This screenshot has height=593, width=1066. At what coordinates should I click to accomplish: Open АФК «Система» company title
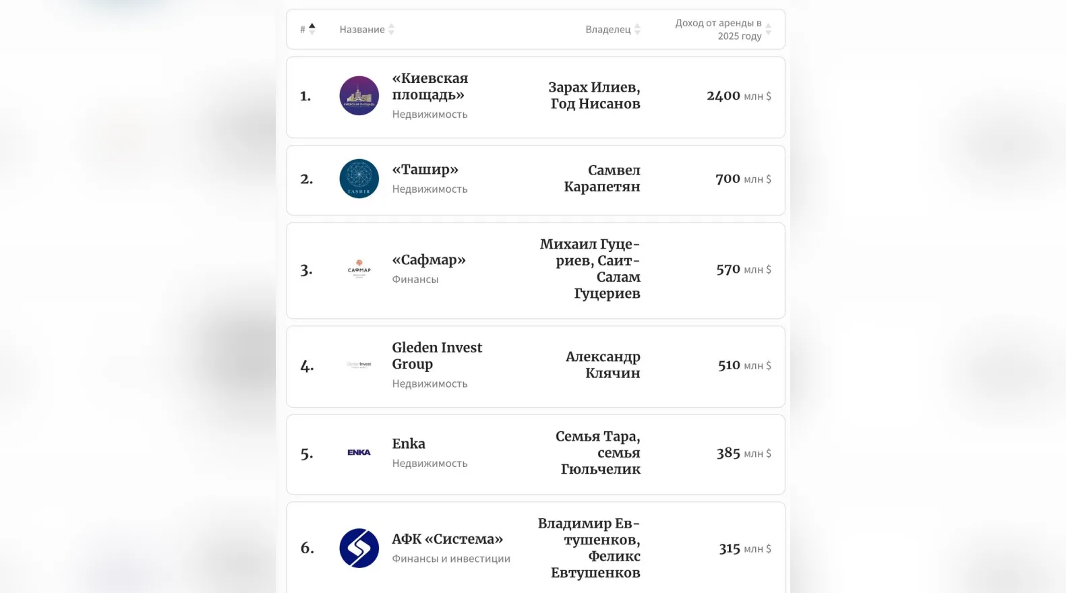[x=447, y=539]
